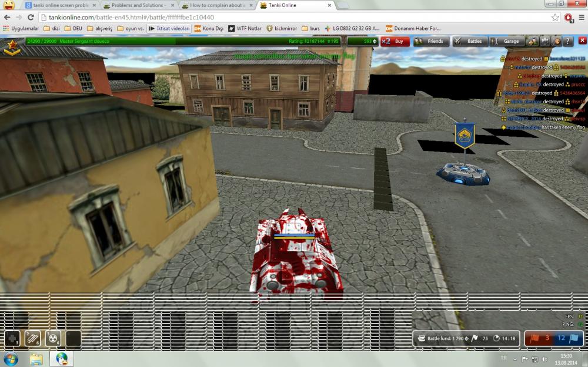The image size is (588, 367).
Task: Activate the double armor supply slot
Action: pos(32,339)
